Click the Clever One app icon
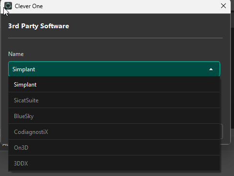The width and height of the screenshot is (234, 176). click(8, 6)
